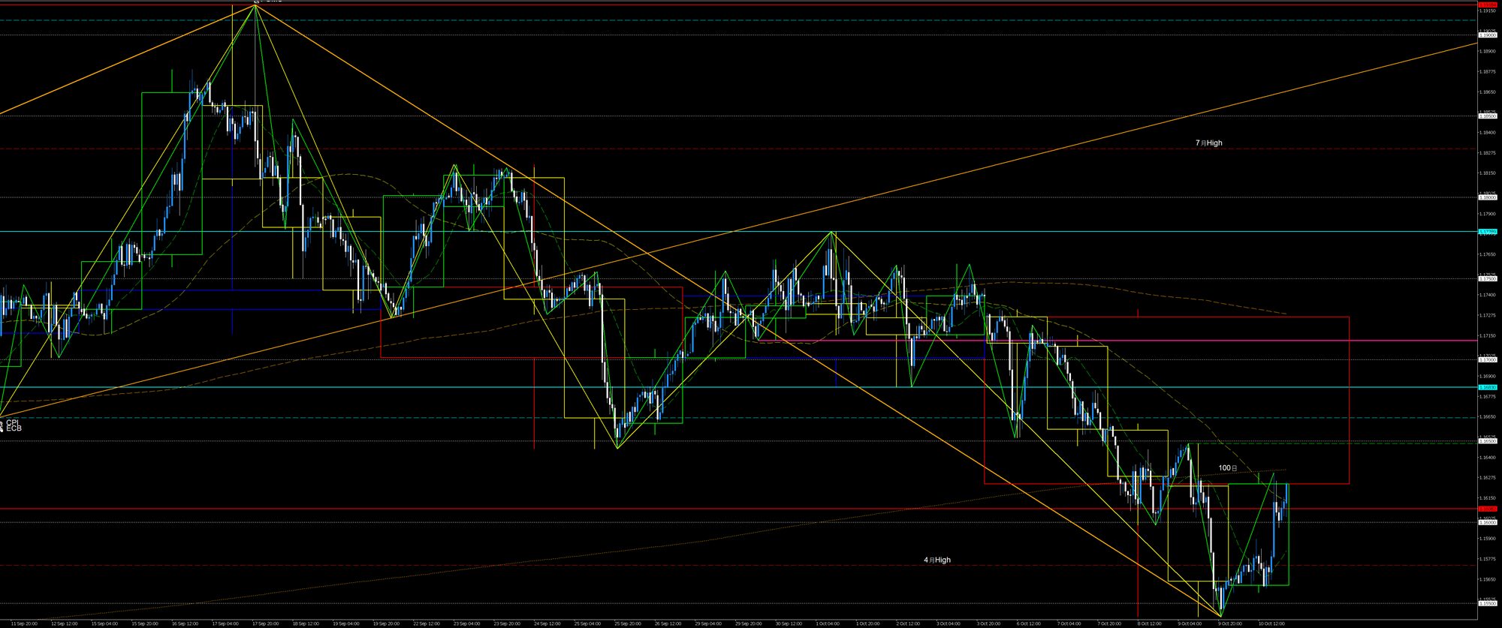Click the upper cyan price tag on axis

coord(1487,232)
